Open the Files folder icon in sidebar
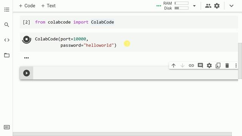Screen dimensions: 242x136 tap(7, 55)
